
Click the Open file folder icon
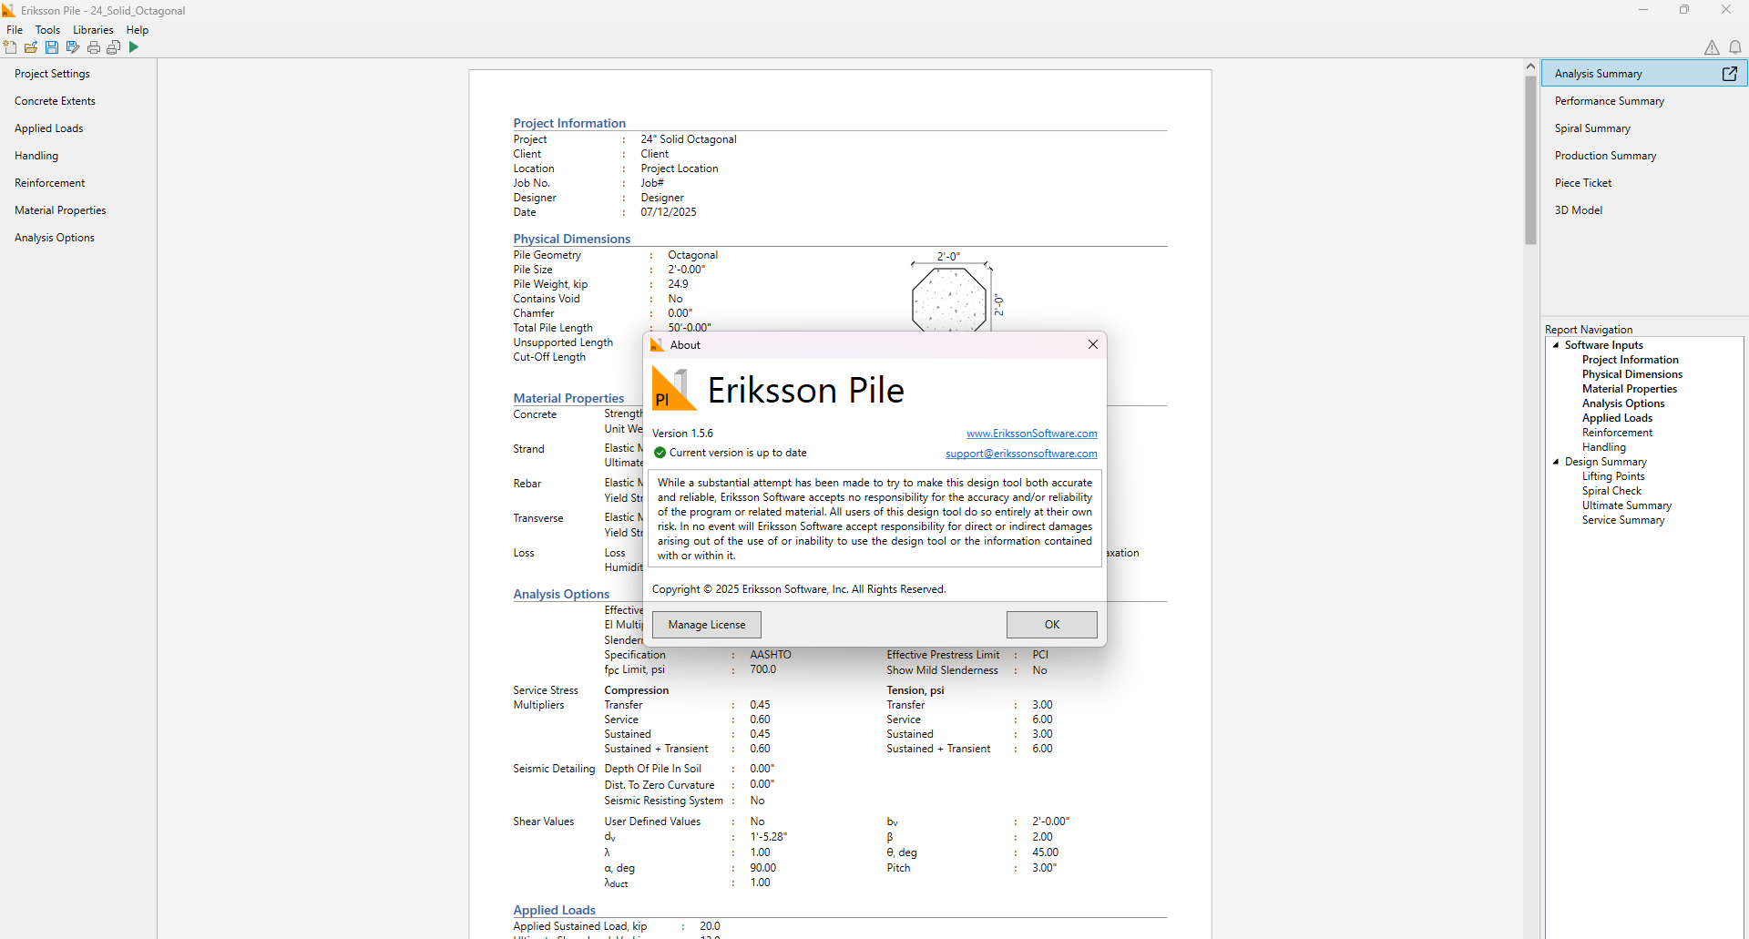click(31, 47)
